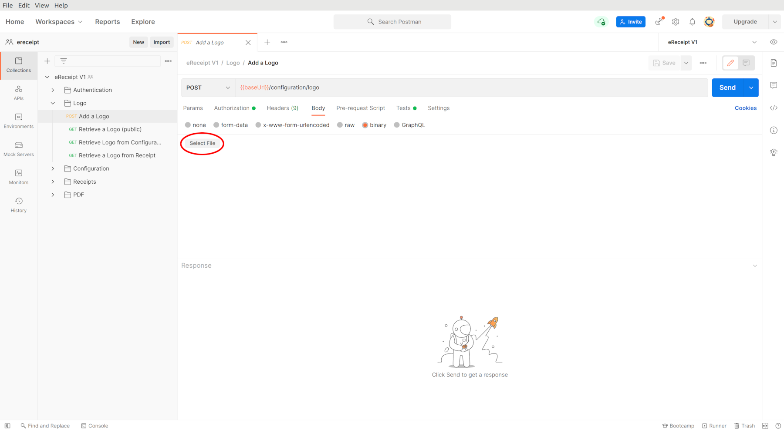Screen dimensions: 784x431
Task: Switch to comment mode icon
Action: (746, 63)
